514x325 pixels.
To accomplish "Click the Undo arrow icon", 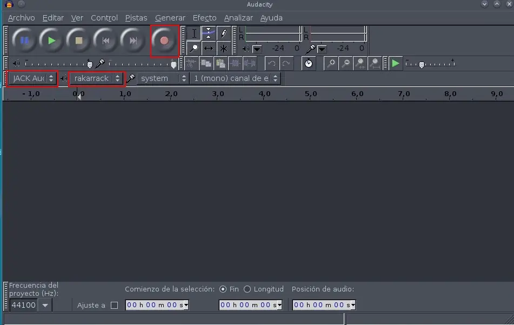I will [x=271, y=64].
